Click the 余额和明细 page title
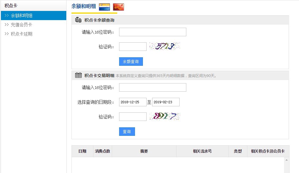 point(83,6)
